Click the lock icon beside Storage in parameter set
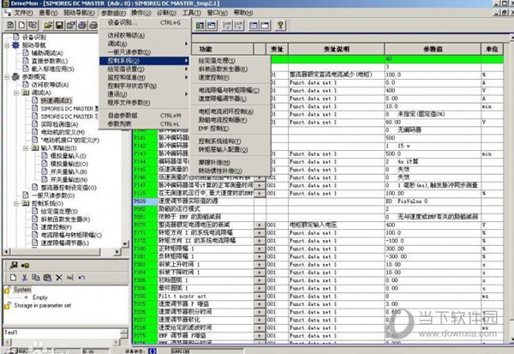This screenshot has height=354, width=514. [7, 305]
